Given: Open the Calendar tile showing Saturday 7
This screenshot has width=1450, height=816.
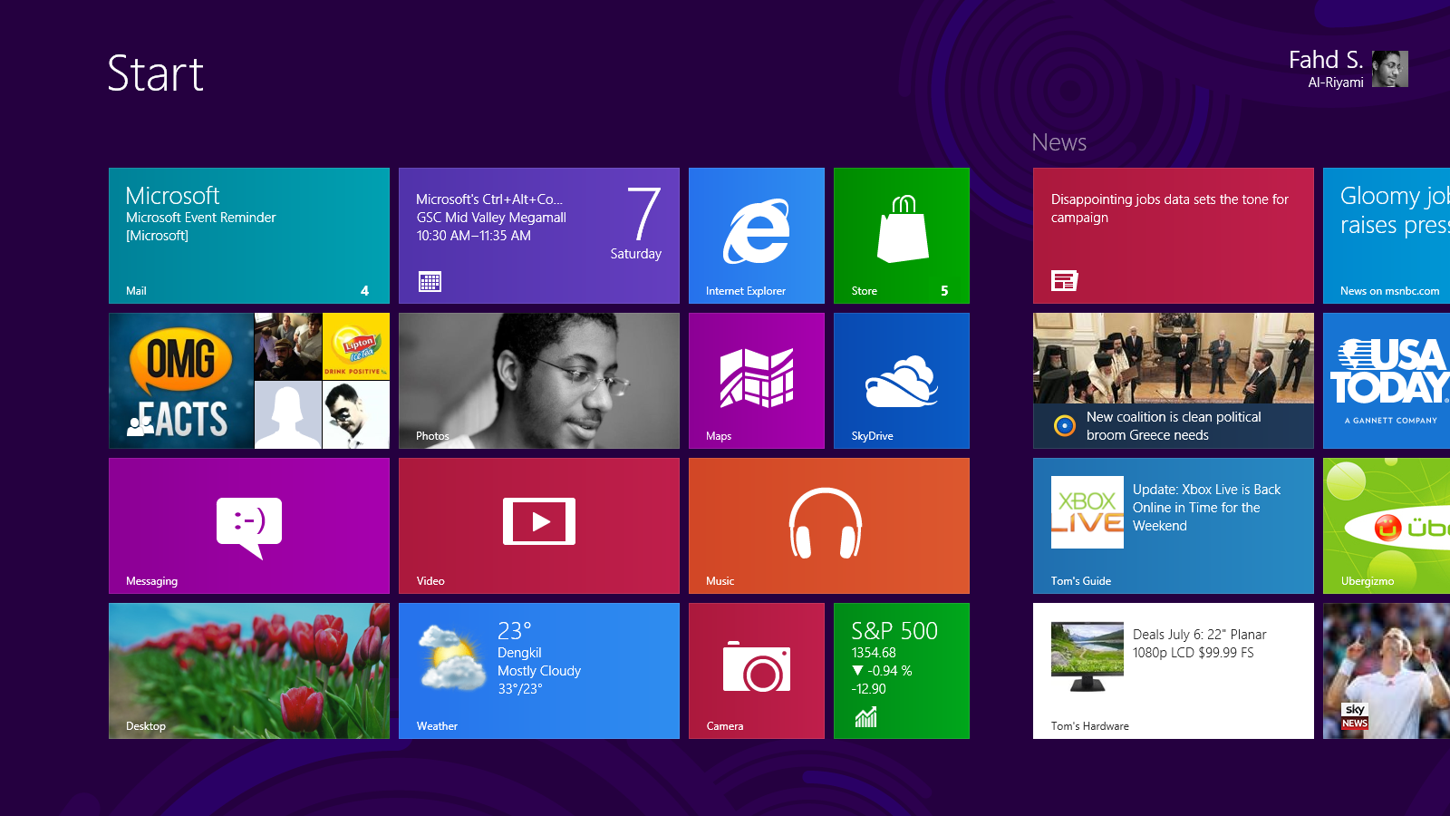Looking at the screenshot, I should 538,235.
